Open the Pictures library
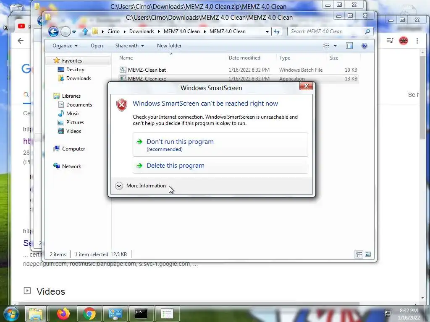This screenshot has height=322, width=430. (x=75, y=122)
